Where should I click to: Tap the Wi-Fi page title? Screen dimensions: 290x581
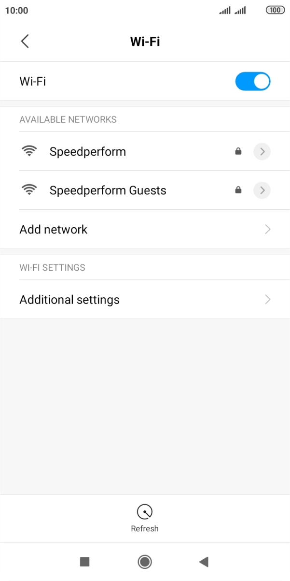145,41
